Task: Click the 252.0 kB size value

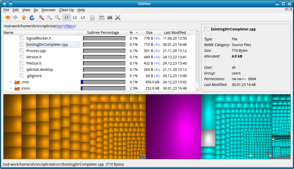Action: (x=152, y=88)
